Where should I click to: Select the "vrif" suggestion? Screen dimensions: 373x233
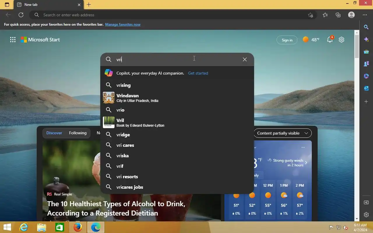click(177, 166)
